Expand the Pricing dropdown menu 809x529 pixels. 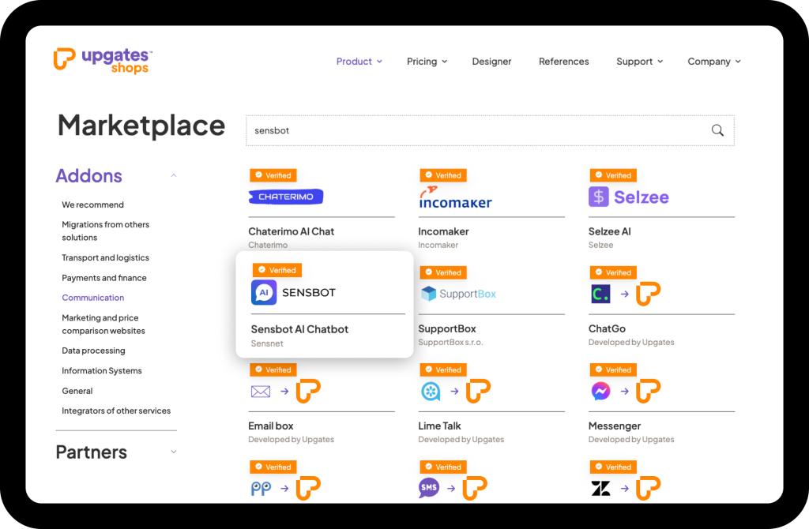pyautogui.click(x=427, y=62)
